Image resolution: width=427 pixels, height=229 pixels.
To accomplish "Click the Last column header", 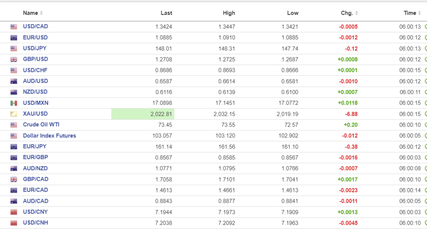I will (x=166, y=13).
